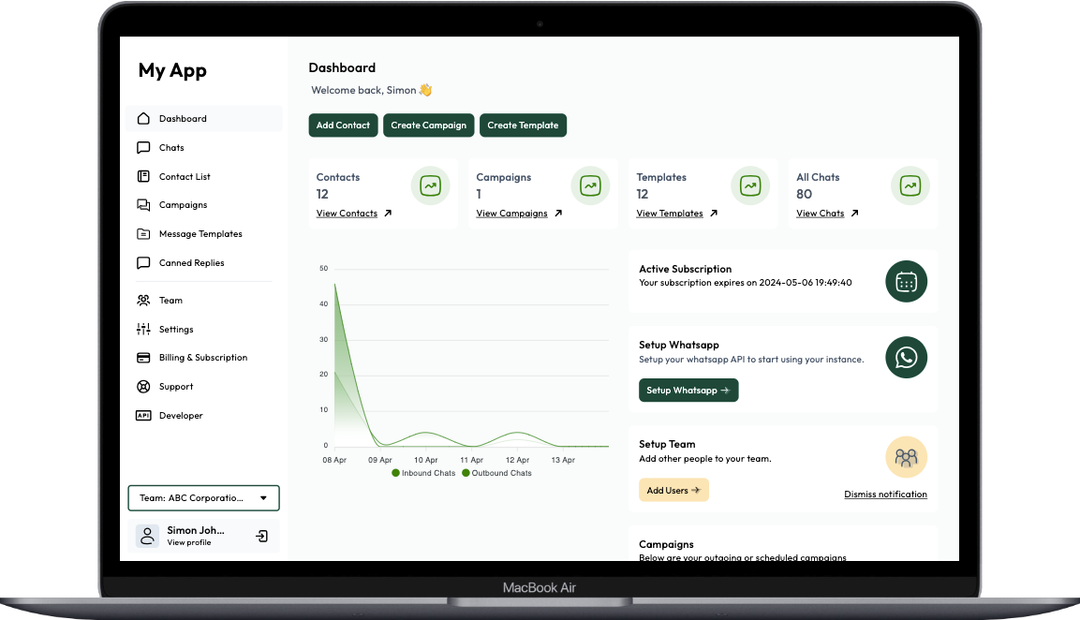Click the trending icon in All Chats card
This screenshot has width=1080, height=620.
(910, 186)
